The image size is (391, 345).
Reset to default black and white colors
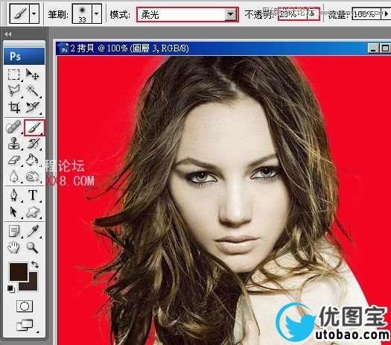click(10, 288)
